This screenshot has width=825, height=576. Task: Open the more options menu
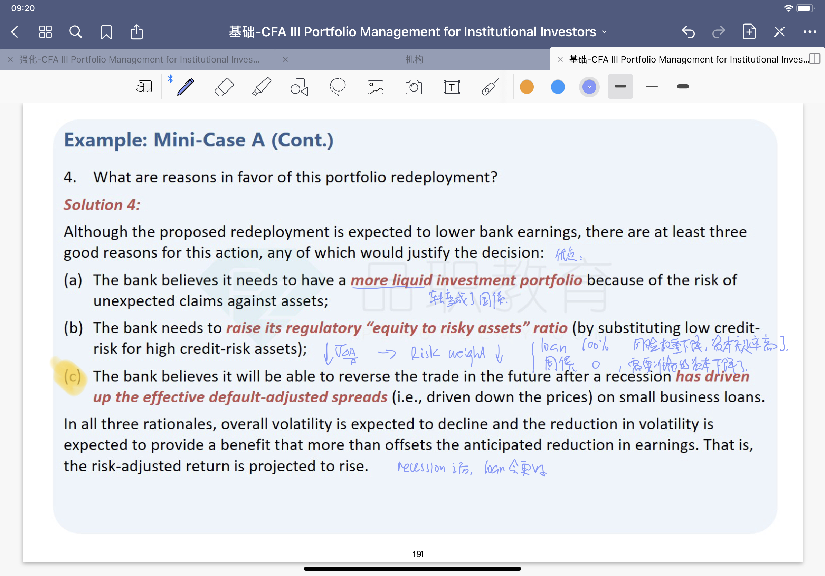(x=809, y=32)
